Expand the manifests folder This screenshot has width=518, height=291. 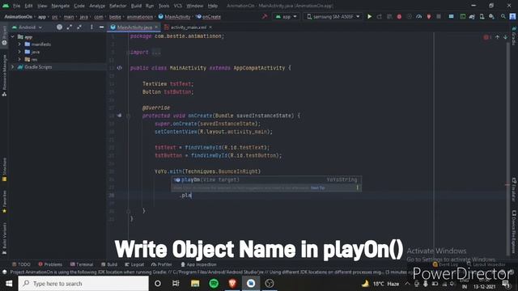(x=19, y=44)
